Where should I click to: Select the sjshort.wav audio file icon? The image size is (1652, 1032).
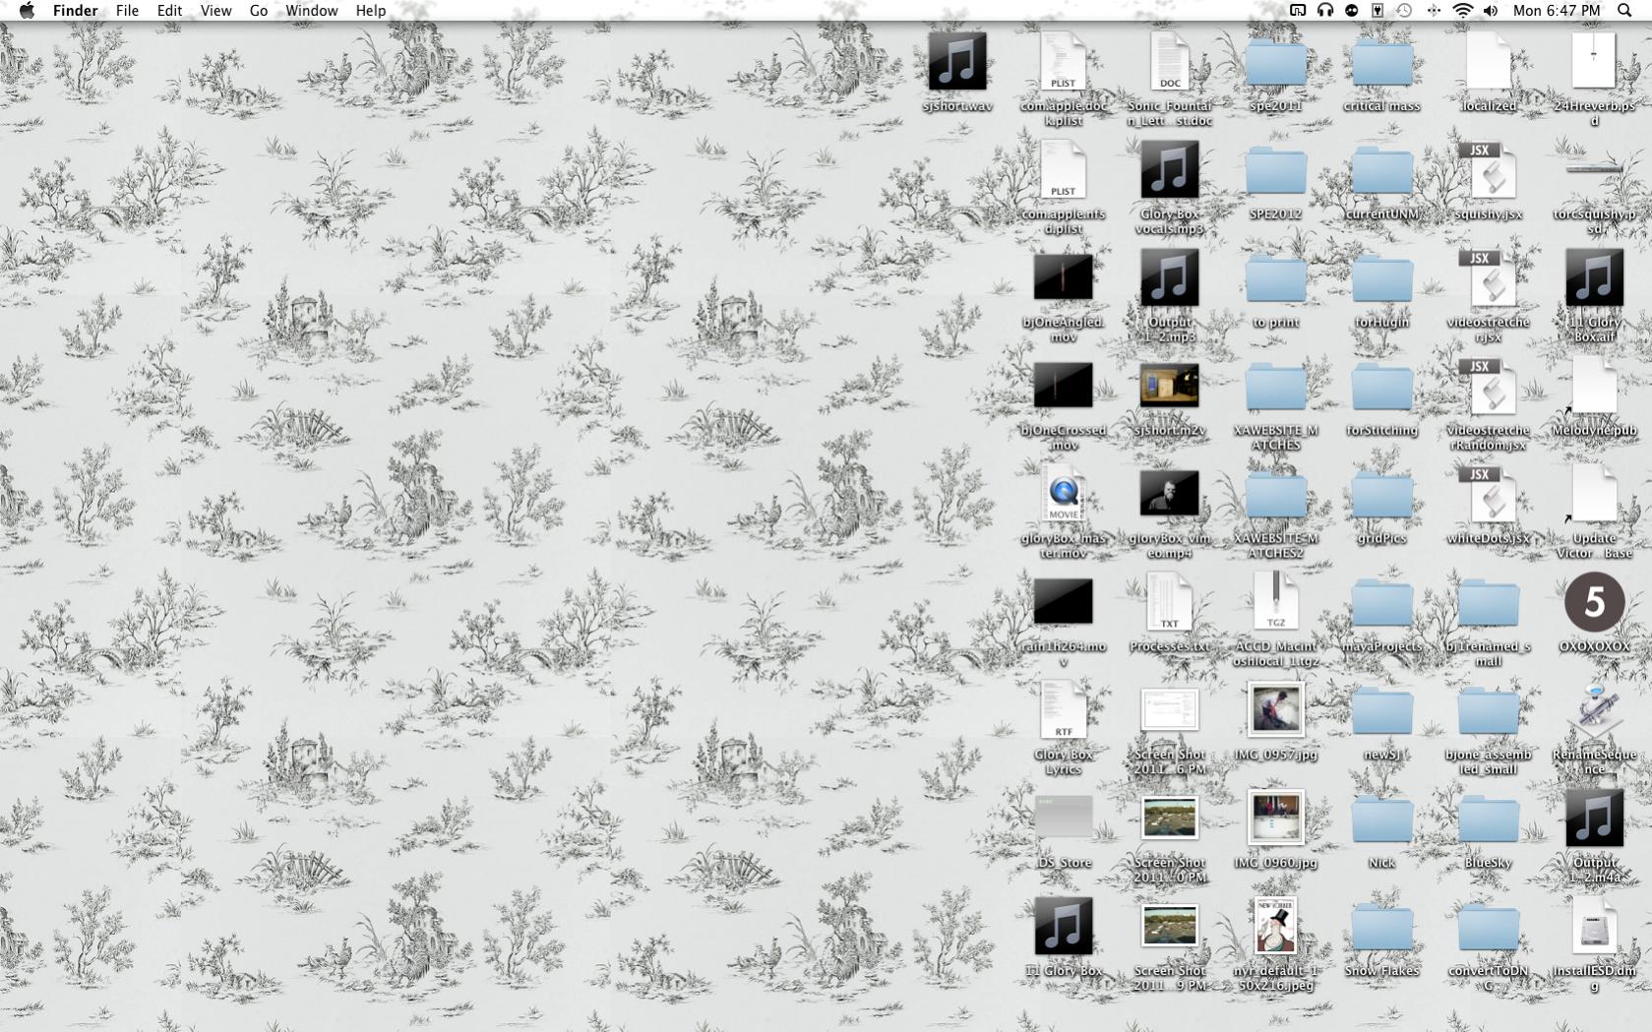click(956, 61)
